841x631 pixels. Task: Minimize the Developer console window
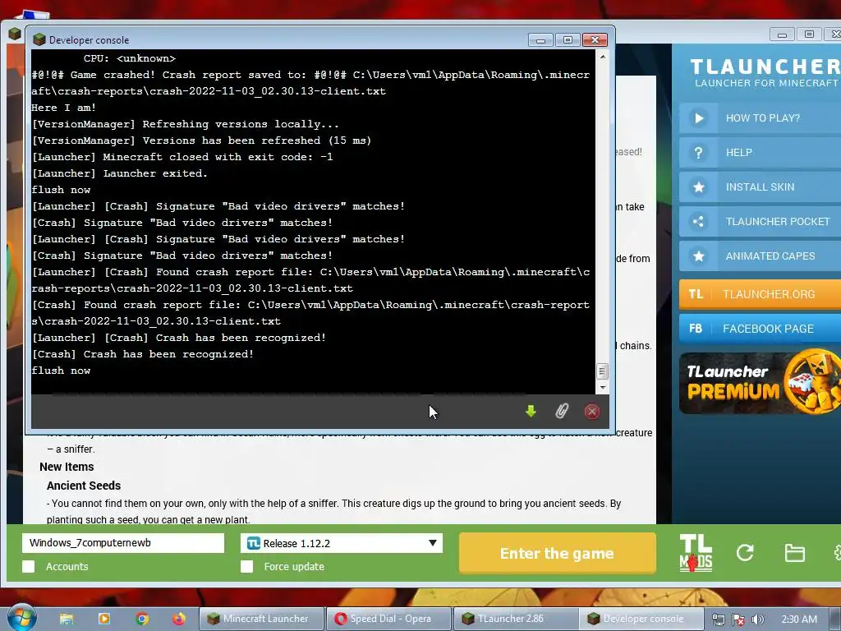(x=540, y=40)
